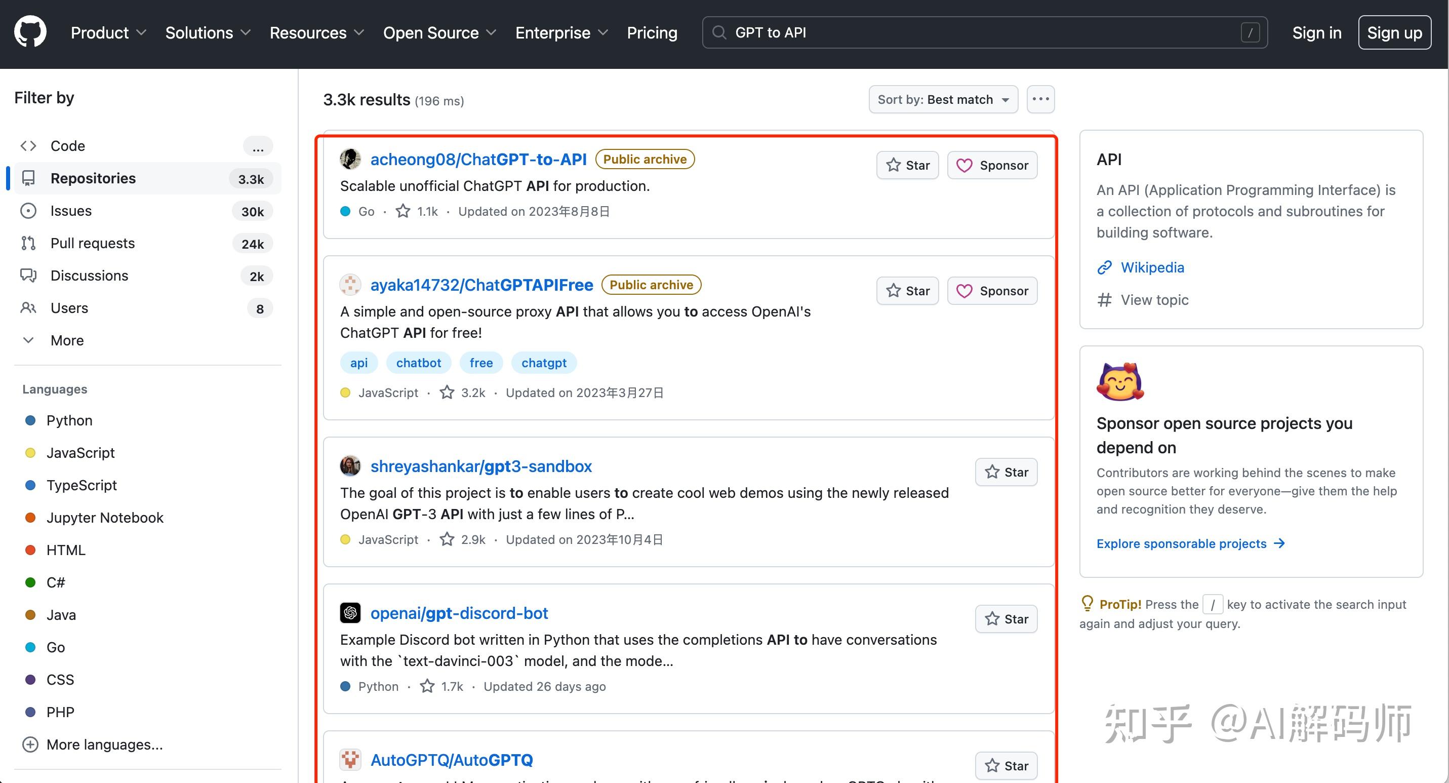Open the Wikipedia link for API
This screenshot has width=1449, height=783.
[x=1152, y=268]
